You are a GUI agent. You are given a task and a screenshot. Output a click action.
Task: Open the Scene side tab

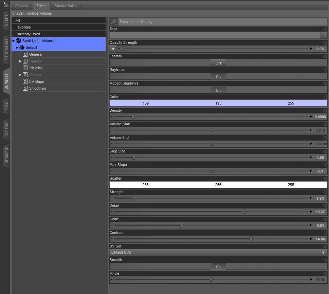click(6, 20)
